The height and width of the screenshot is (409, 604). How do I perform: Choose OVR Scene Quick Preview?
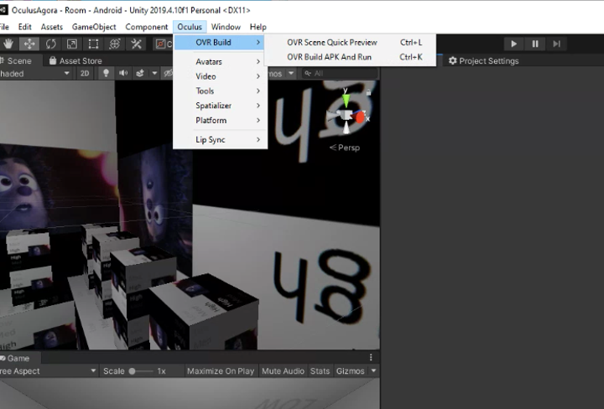click(350, 42)
